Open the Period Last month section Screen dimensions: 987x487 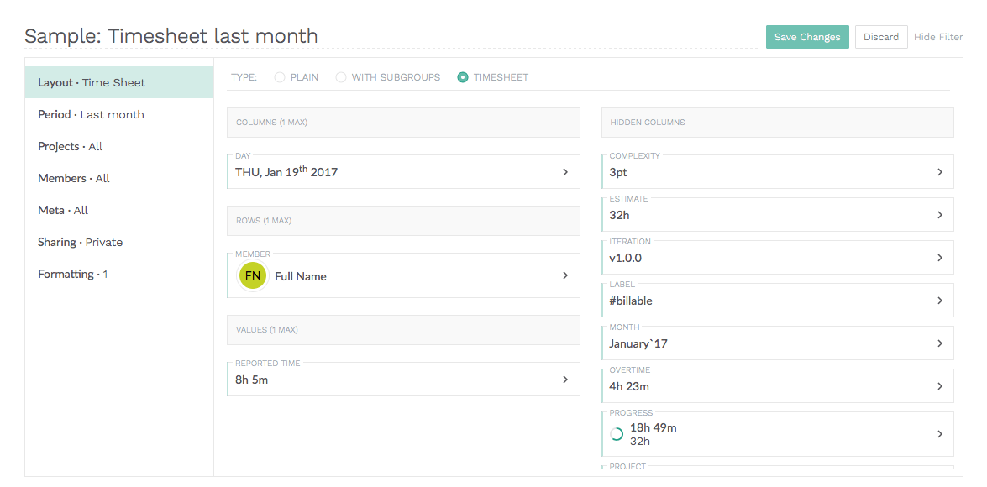pyautogui.click(x=91, y=114)
